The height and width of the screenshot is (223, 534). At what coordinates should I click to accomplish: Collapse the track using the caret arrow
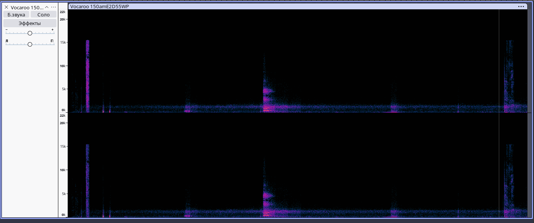point(47,7)
